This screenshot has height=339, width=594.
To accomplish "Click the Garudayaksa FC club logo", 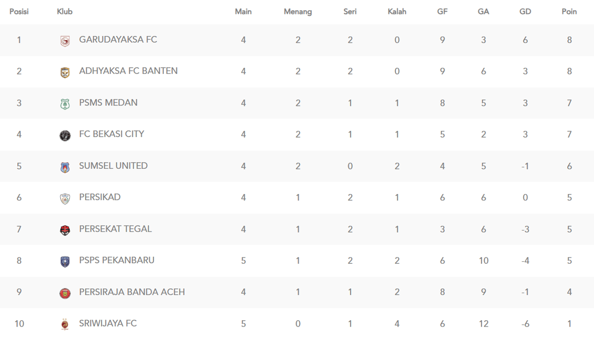I will pyautogui.click(x=65, y=41).
